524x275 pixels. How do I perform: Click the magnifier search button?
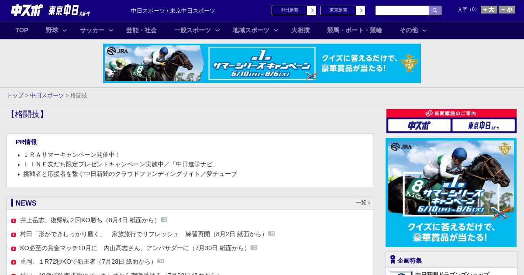pyautogui.click(x=435, y=10)
